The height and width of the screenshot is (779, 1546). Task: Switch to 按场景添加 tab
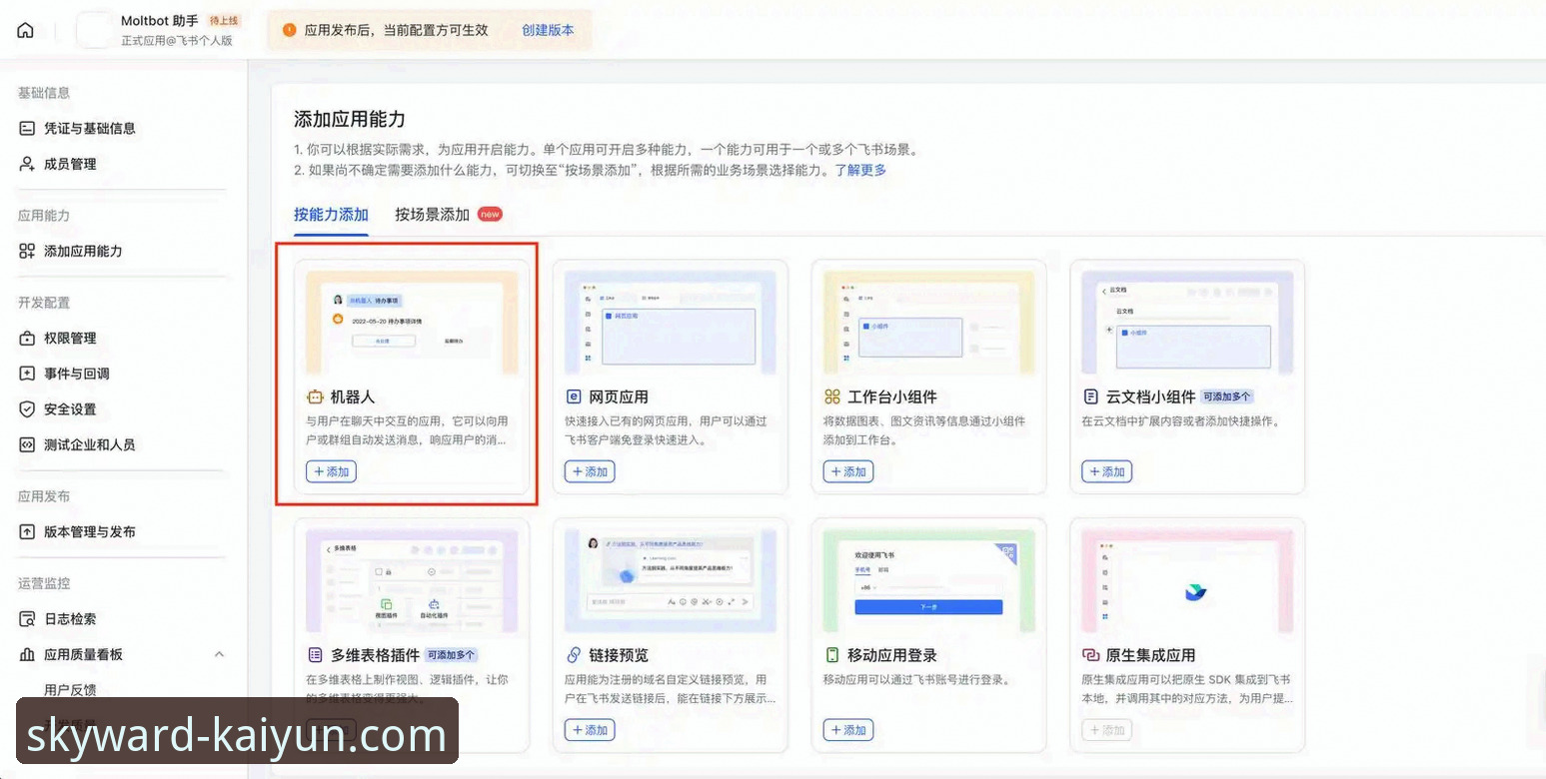point(432,214)
